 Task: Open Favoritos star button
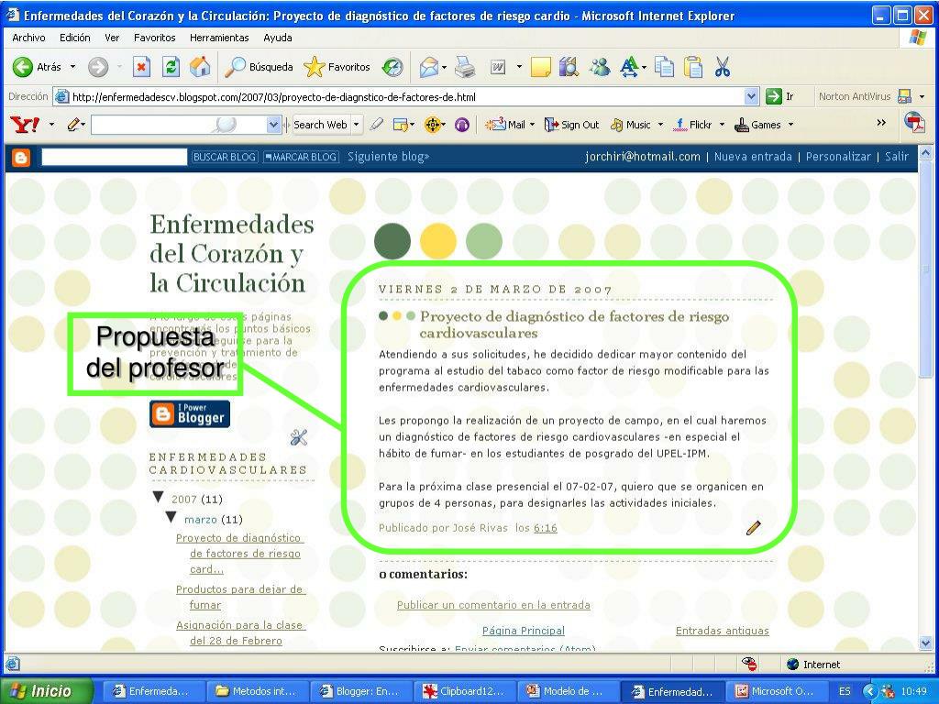337,67
